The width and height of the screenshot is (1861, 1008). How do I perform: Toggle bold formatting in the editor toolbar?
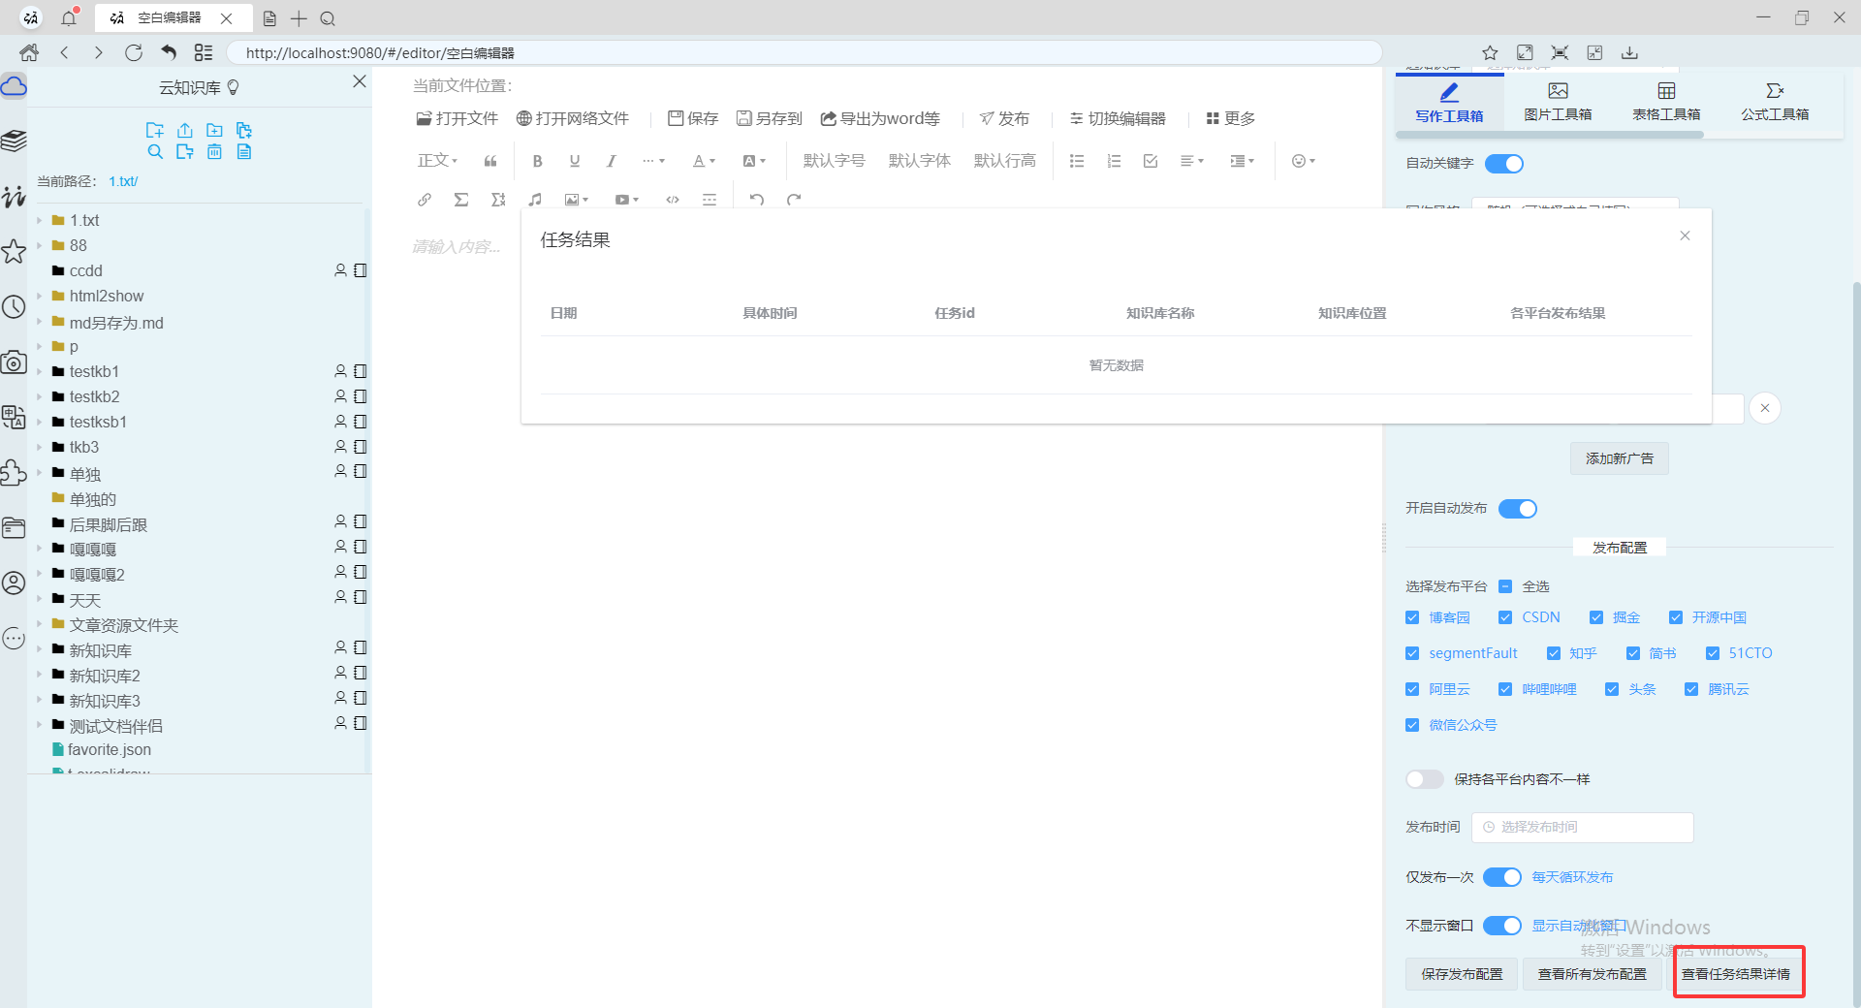pos(537,160)
